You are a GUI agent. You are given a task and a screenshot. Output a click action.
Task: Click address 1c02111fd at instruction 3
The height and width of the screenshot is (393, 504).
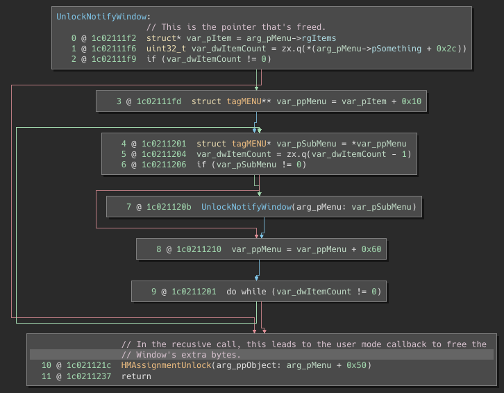(158, 101)
